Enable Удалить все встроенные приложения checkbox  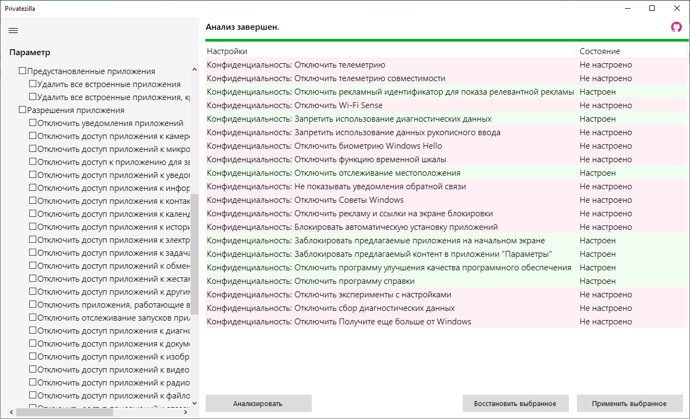[x=33, y=84]
